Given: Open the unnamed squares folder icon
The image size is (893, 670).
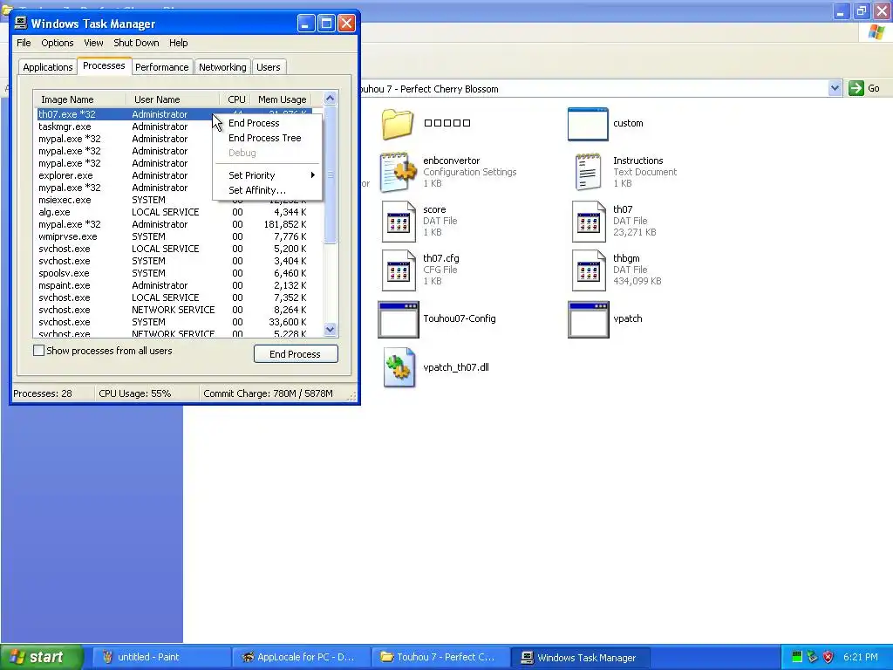Looking at the screenshot, I should pyautogui.click(x=397, y=124).
